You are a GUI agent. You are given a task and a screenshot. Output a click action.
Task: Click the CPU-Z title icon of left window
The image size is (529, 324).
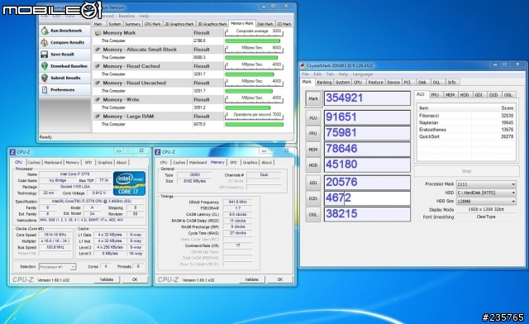(12, 152)
